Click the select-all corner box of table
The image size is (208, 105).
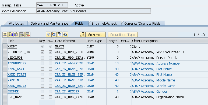point(5,41)
